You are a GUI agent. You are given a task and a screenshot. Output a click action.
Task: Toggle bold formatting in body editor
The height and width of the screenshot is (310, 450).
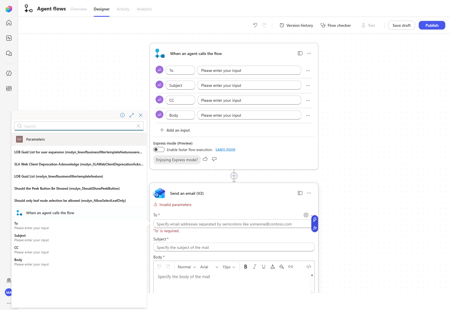pyautogui.click(x=246, y=267)
